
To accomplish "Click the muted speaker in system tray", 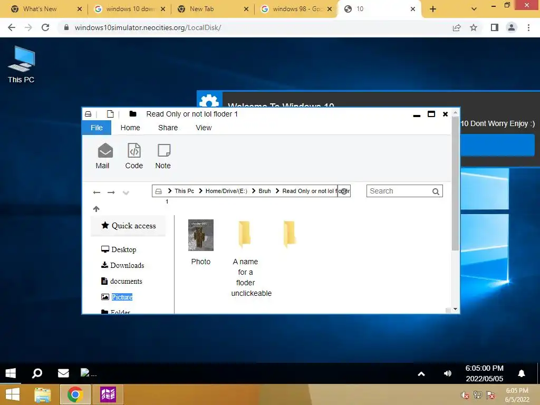I will click(x=465, y=395).
